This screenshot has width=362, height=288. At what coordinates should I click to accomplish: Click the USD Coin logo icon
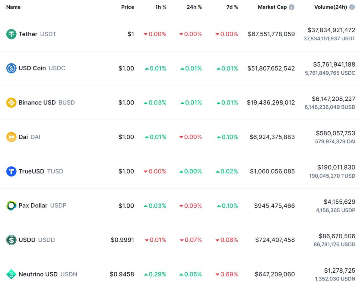(11, 68)
